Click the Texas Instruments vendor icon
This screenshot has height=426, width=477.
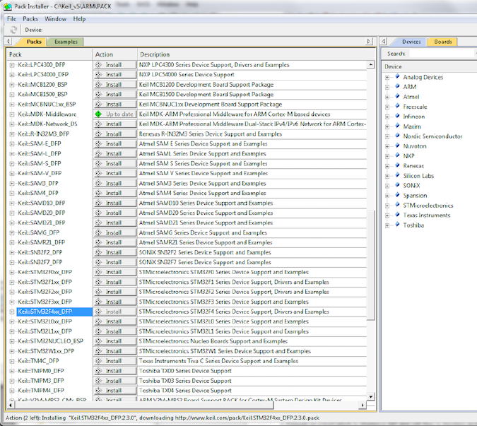pos(397,215)
